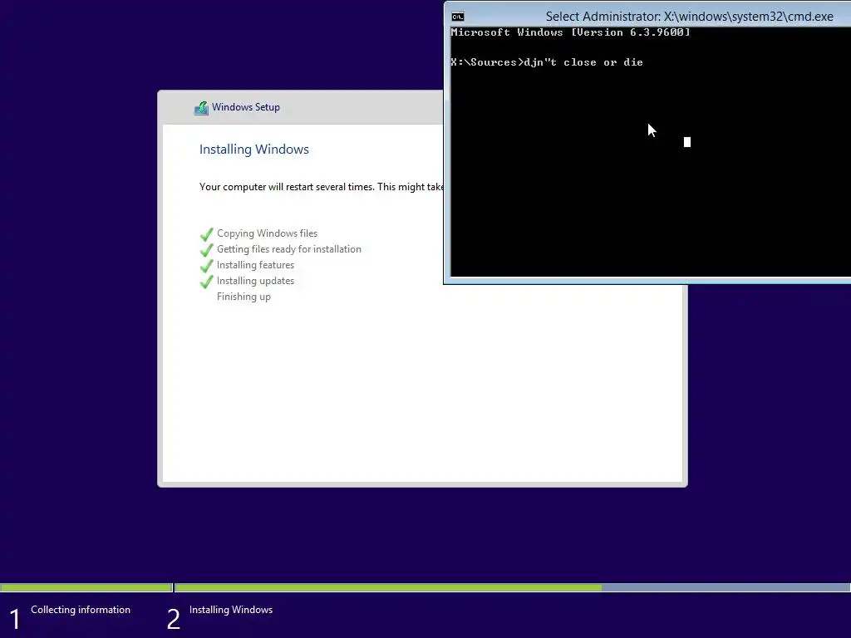
Task: Click the 'Getting files ready for installation' text
Action: click(x=288, y=249)
